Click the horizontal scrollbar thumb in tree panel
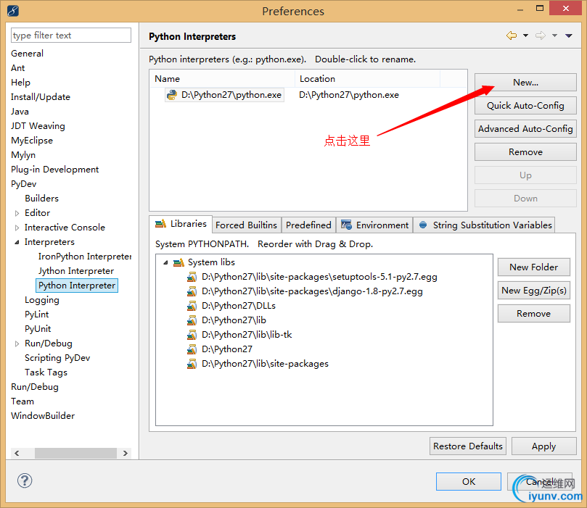The height and width of the screenshot is (508, 587). coord(75,453)
